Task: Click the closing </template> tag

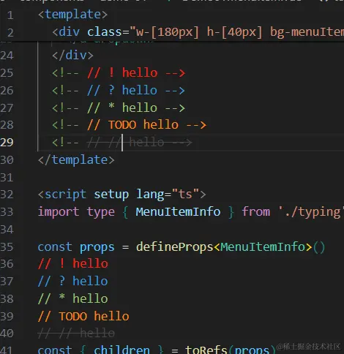Action: point(76,160)
